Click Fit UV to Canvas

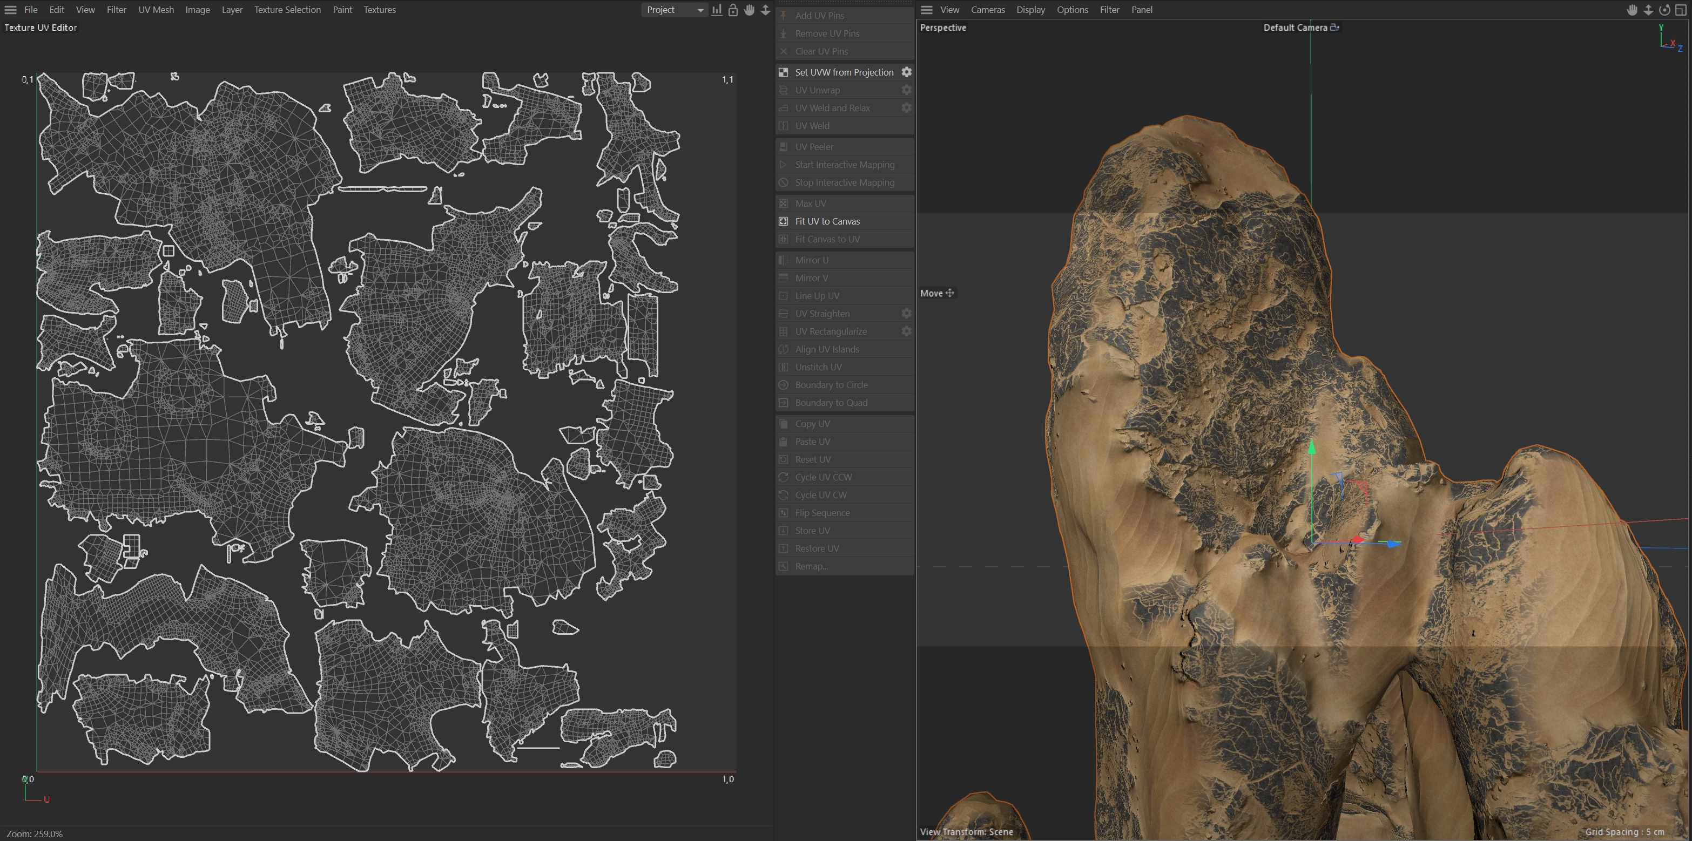[827, 221]
